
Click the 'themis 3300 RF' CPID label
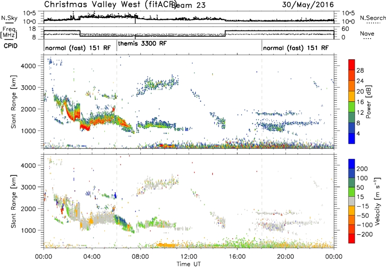click(142, 43)
